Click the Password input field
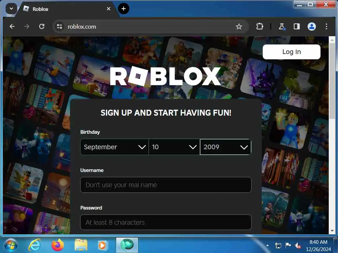 coord(166,222)
